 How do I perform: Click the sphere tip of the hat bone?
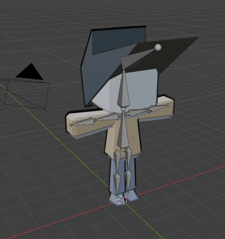pyautogui.click(x=158, y=47)
